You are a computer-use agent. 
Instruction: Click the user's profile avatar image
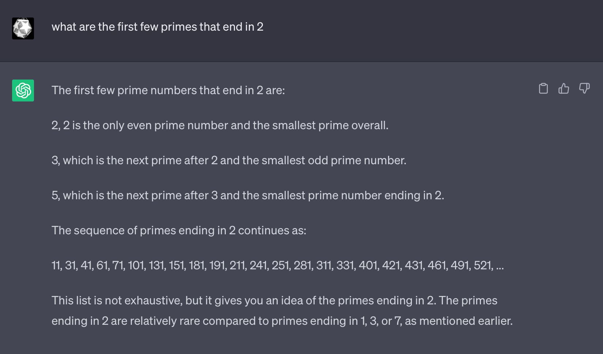pyautogui.click(x=23, y=28)
